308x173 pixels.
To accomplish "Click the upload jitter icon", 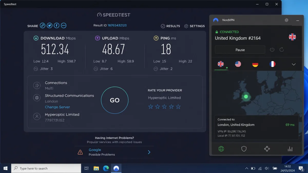I will (x=96, y=69).
